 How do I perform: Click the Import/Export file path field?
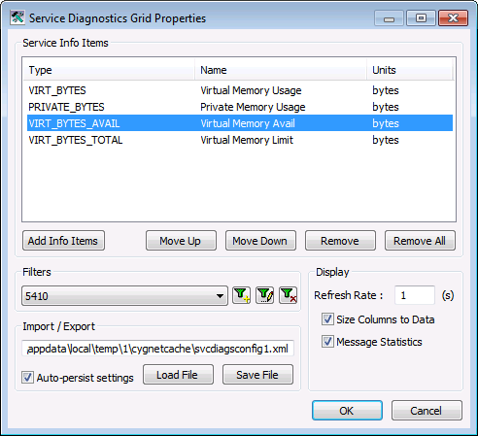coord(157,349)
